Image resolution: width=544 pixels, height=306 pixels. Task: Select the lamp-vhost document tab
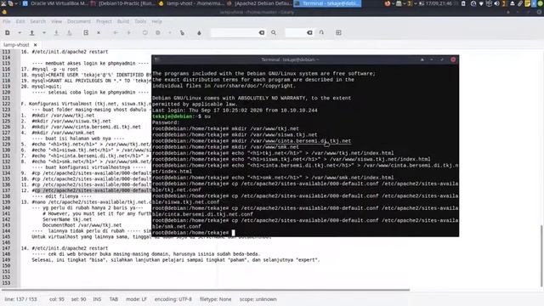(16, 45)
